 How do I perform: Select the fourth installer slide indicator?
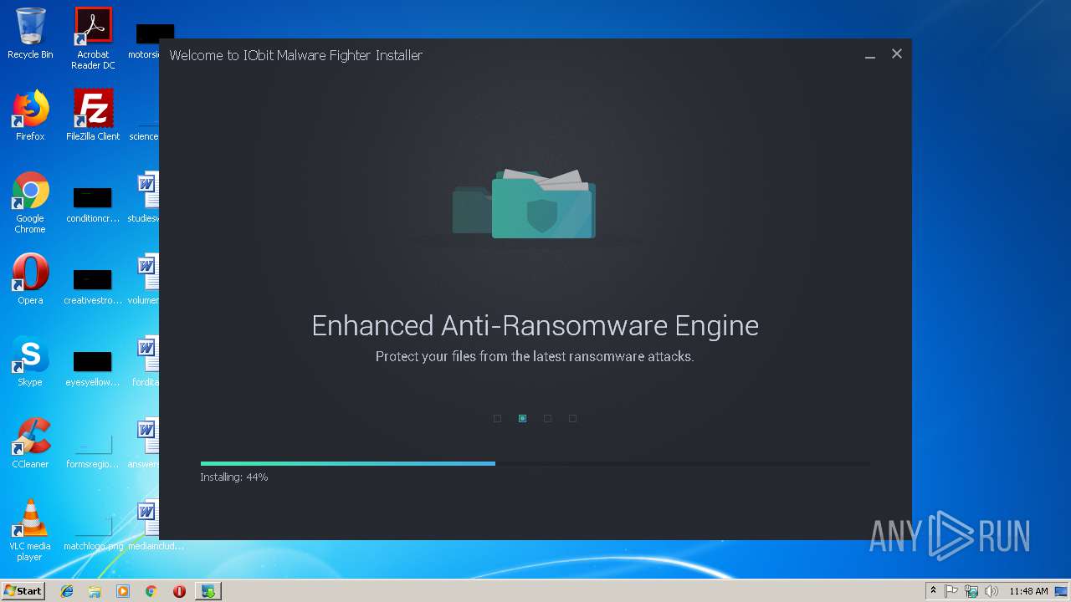[572, 418]
